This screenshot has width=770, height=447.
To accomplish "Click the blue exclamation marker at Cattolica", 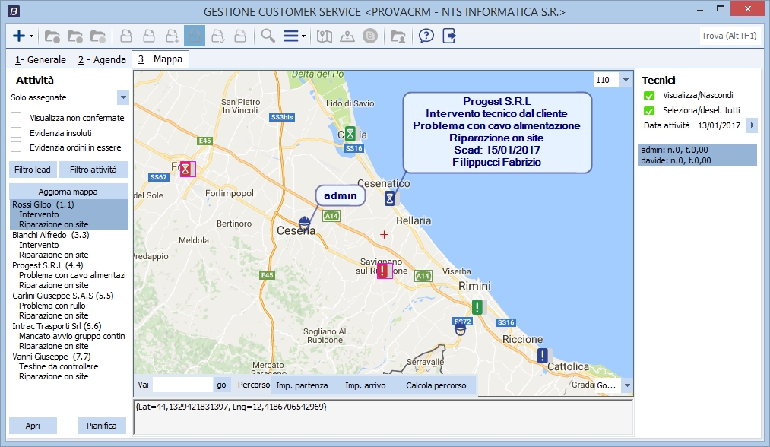I will pos(542,356).
